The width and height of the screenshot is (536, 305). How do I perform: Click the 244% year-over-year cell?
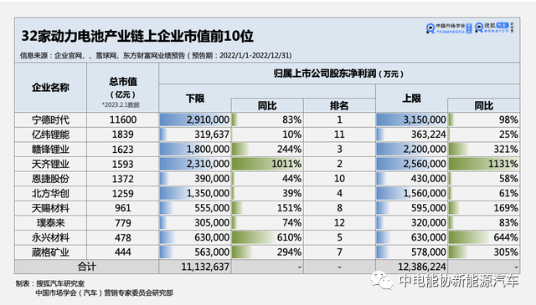[x=267, y=149]
